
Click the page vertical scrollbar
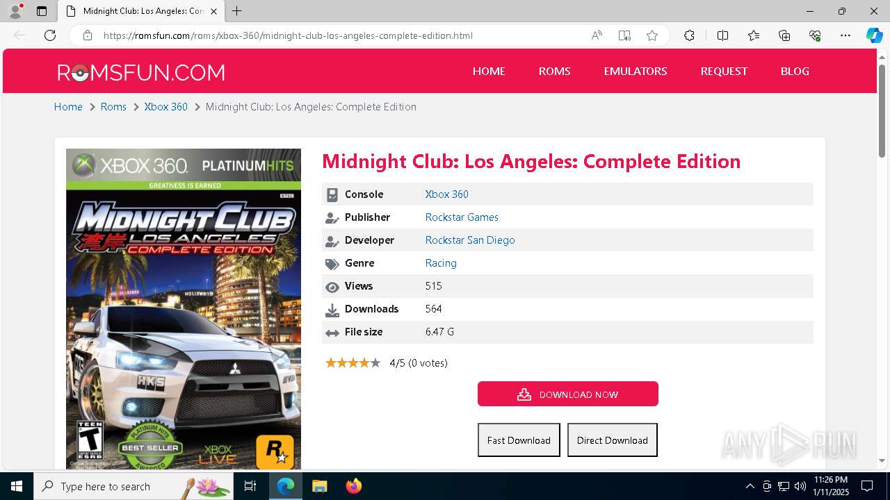tap(882, 111)
